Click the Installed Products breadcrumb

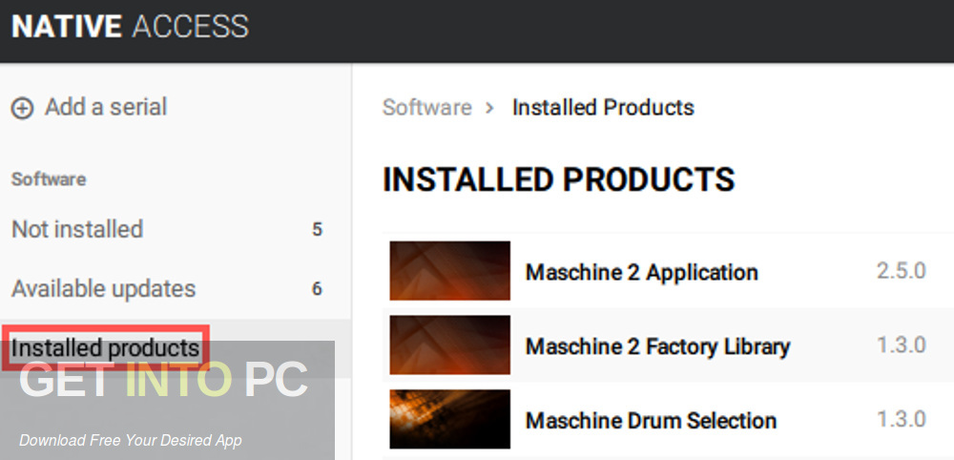603,108
